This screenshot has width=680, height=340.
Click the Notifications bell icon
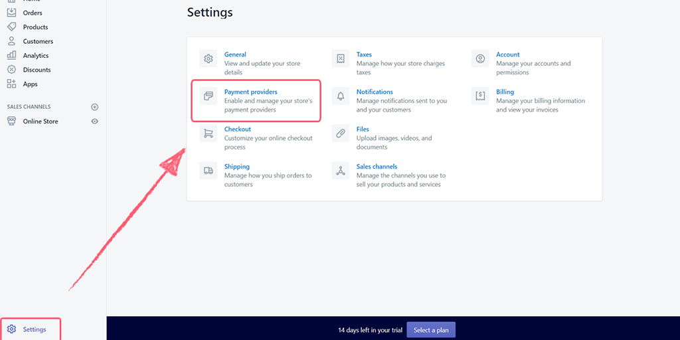tap(341, 96)
